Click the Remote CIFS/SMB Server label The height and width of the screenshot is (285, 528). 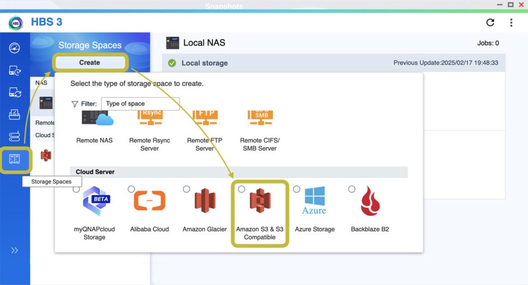(x=260, y=144)
